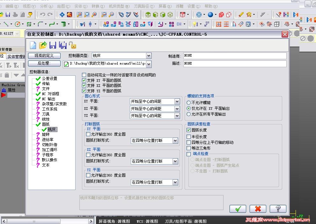Click the save file icon in main toolbar
The height and width of the screenshot is (224, 316).
[8, 15]
